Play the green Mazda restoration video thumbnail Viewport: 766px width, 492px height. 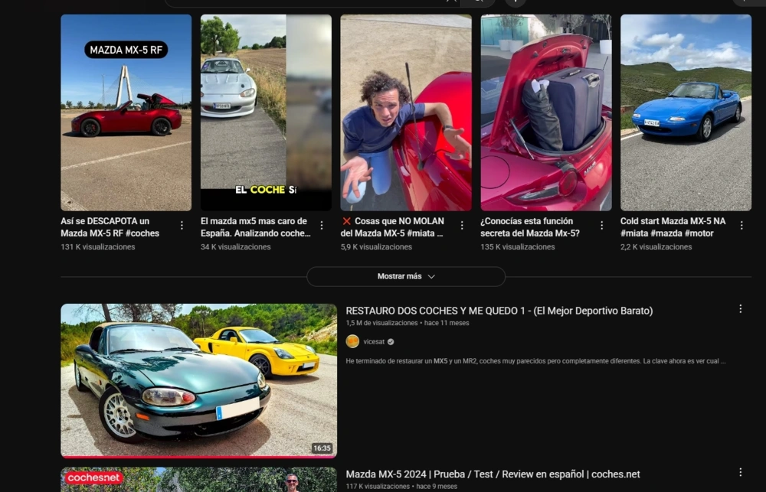(x=198, y=381)
